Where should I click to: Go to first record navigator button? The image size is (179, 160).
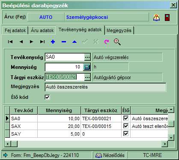tap(10, 42)
